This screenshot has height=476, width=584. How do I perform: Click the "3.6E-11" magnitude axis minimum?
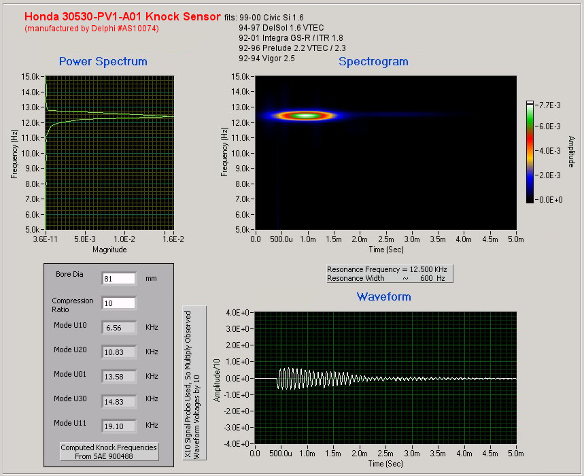(46, 239)
